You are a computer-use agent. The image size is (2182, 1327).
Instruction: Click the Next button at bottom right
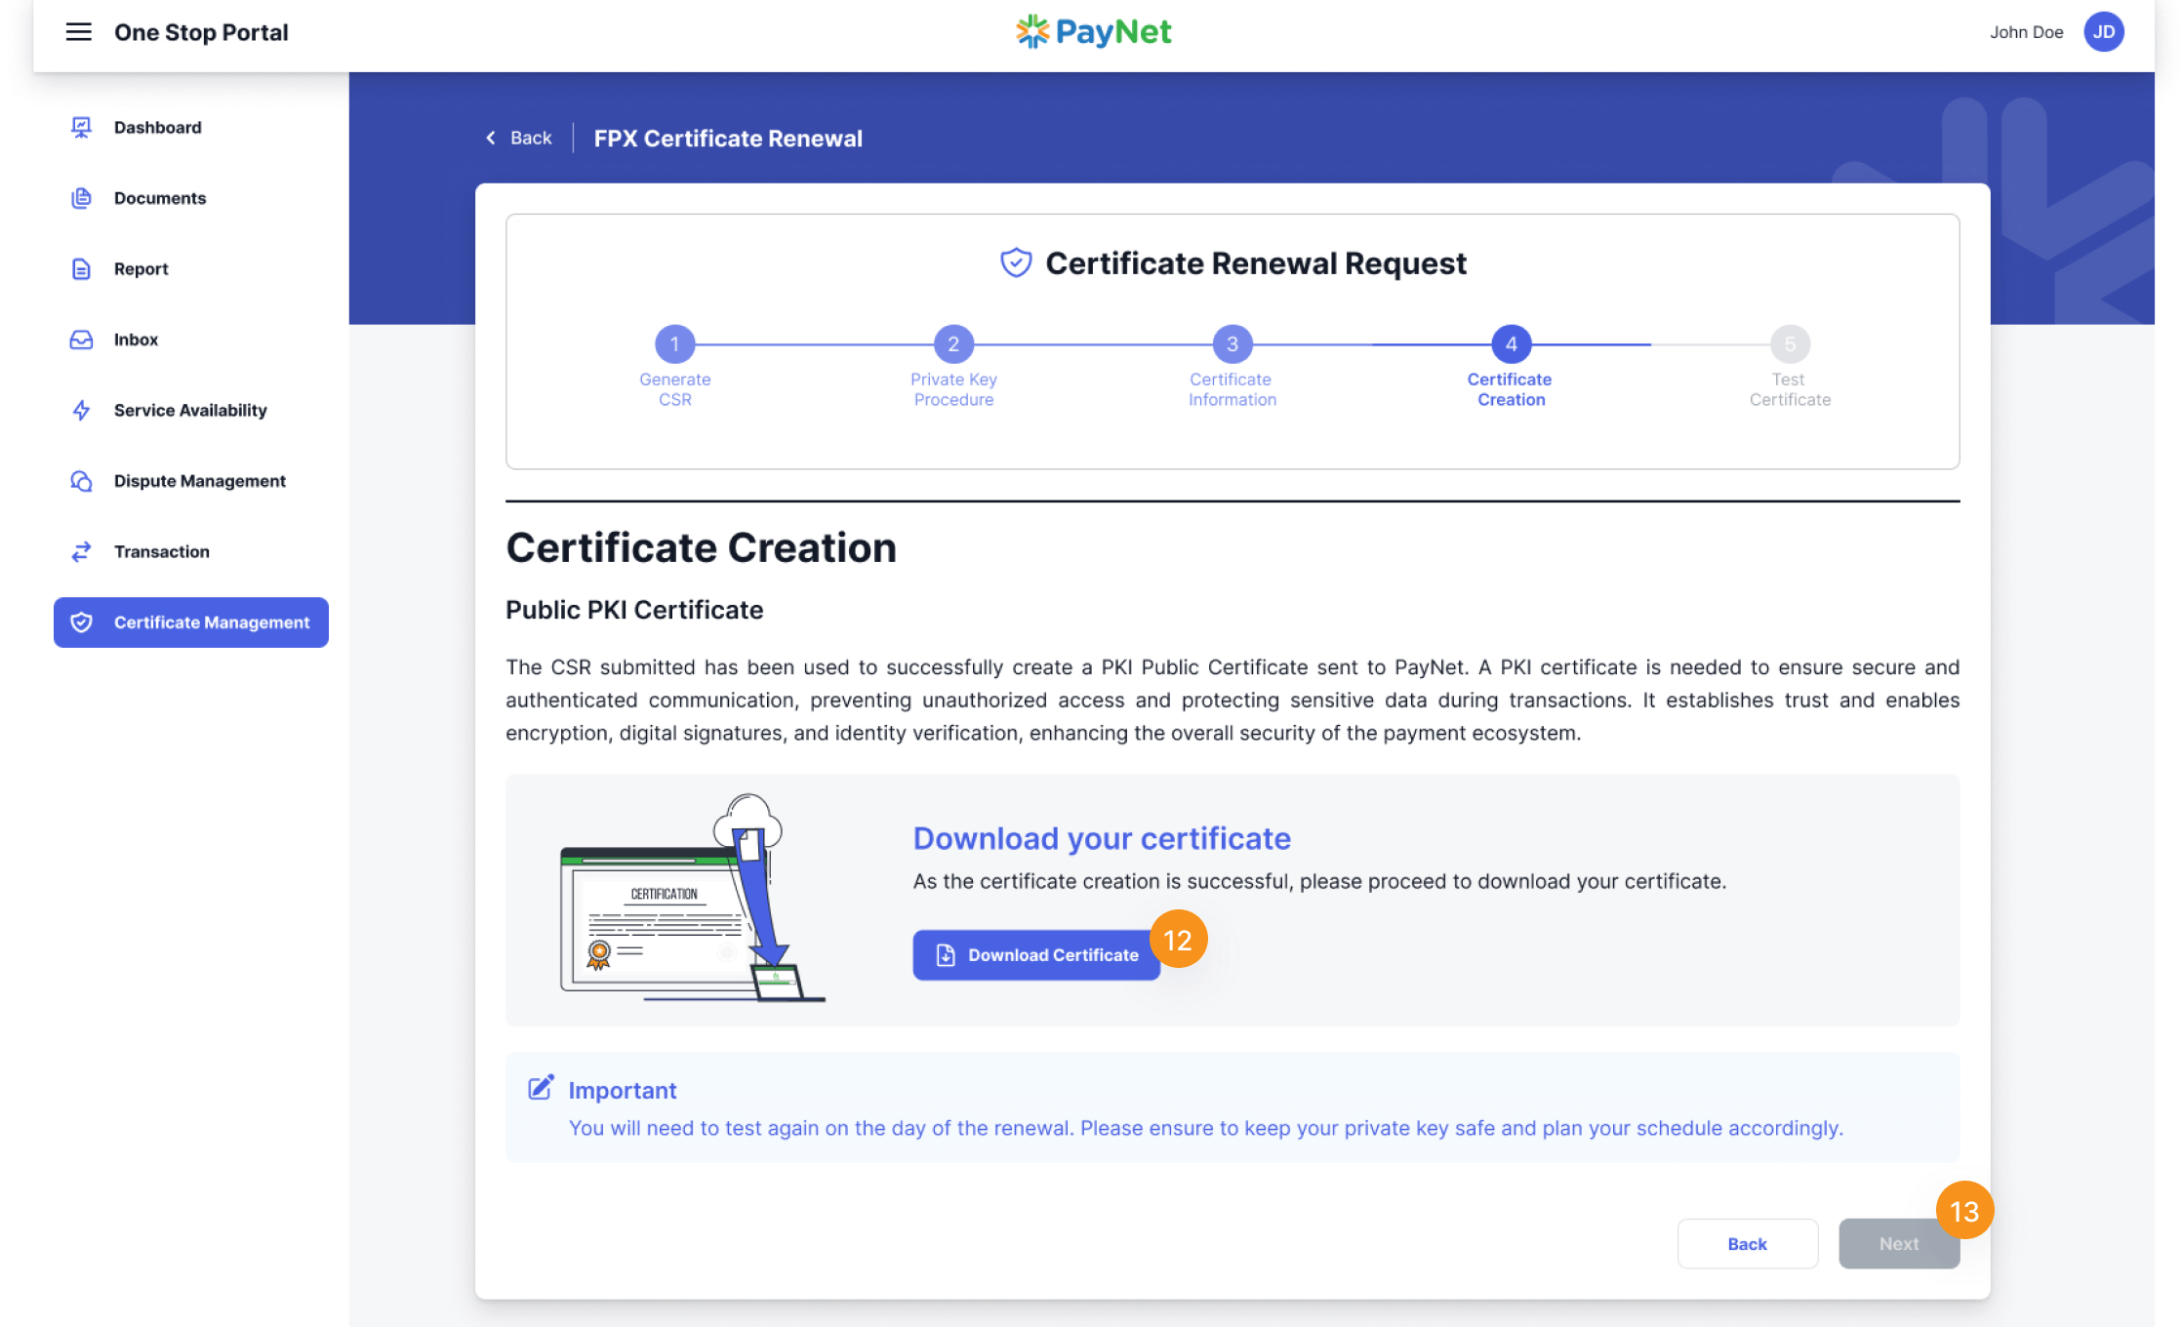click(1898, 1243)
